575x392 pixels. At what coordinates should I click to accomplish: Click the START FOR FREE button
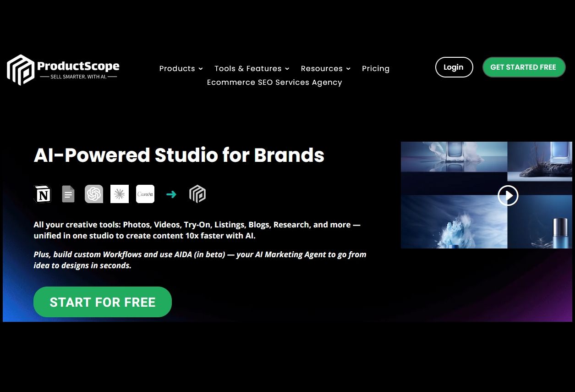pos(103,302)
